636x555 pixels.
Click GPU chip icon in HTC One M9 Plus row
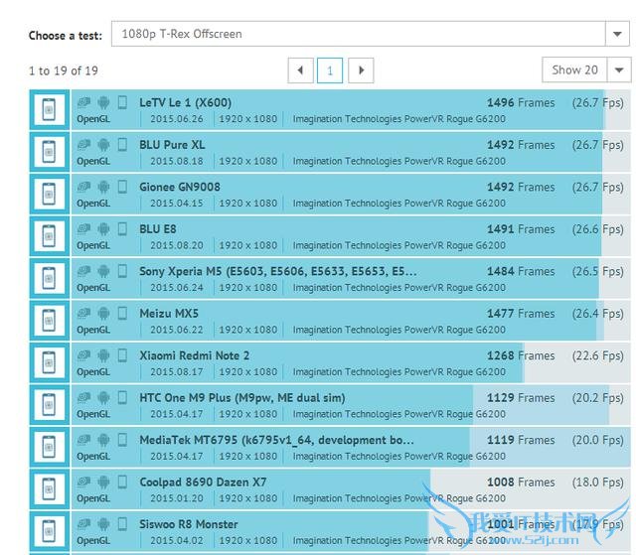83,397
